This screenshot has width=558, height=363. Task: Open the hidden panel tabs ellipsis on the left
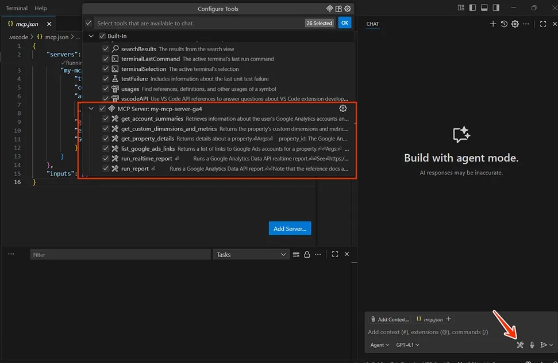pyautogui.click(x=11, y=254)
